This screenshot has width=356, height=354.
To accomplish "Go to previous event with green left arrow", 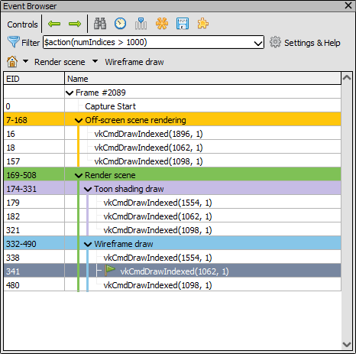I will click(54, 24).
